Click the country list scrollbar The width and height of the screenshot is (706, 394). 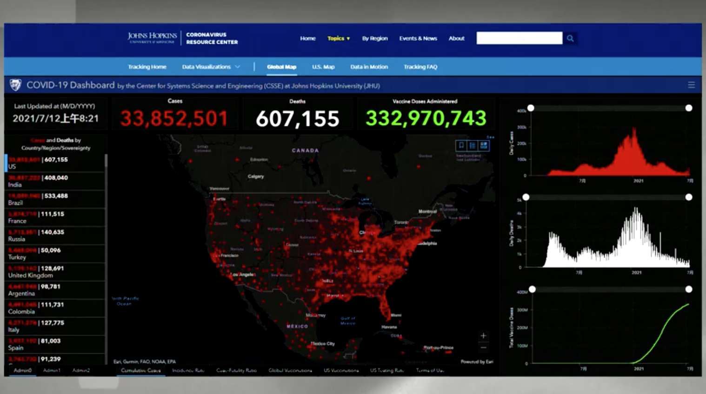tap(106, 161)
